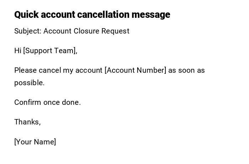
Task: Click the word "Please" in the body
Action: (x=25, y=70)
